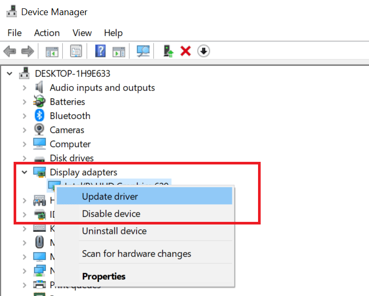Click the down-arrow Disable device toolbar icon
Image resolution: width=369 pixels, height=296 pixels.
coord(204,51)
